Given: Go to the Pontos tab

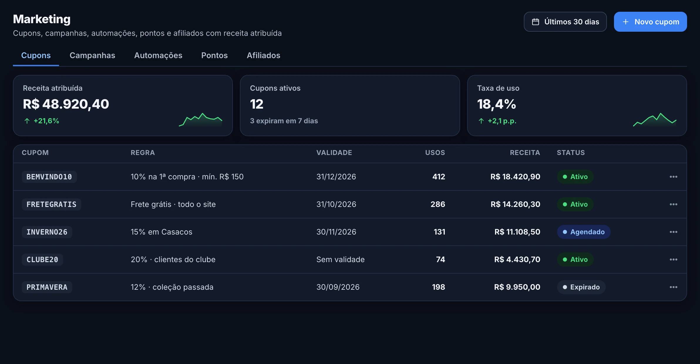Looking at the screenshot, I should pyautogui.click(x=214, y=55).
